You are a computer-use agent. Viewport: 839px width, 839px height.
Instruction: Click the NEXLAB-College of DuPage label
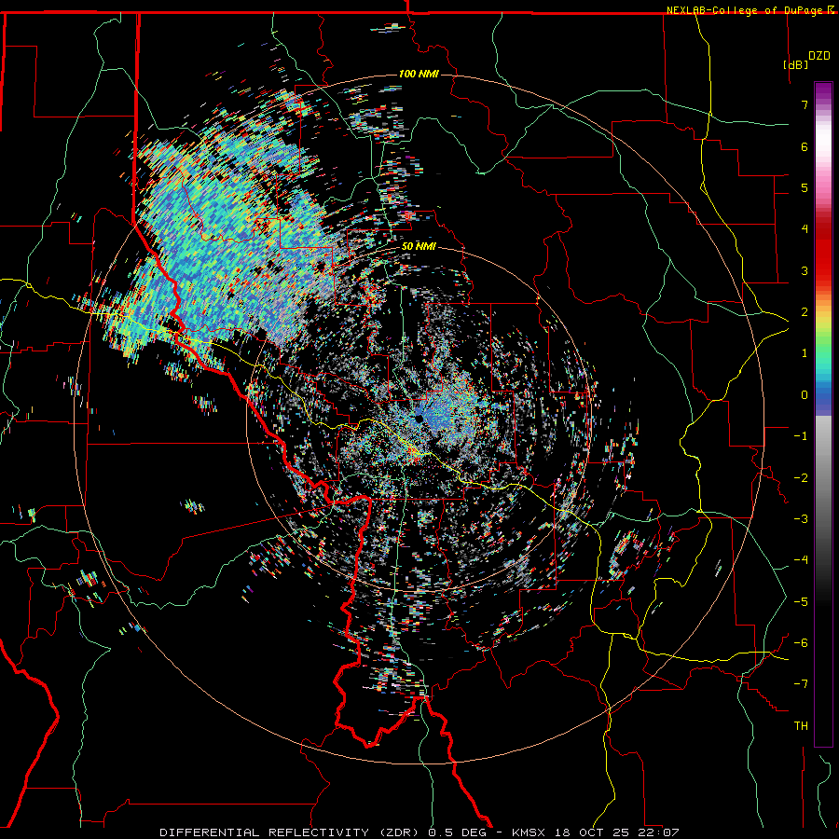coord(744,10)
